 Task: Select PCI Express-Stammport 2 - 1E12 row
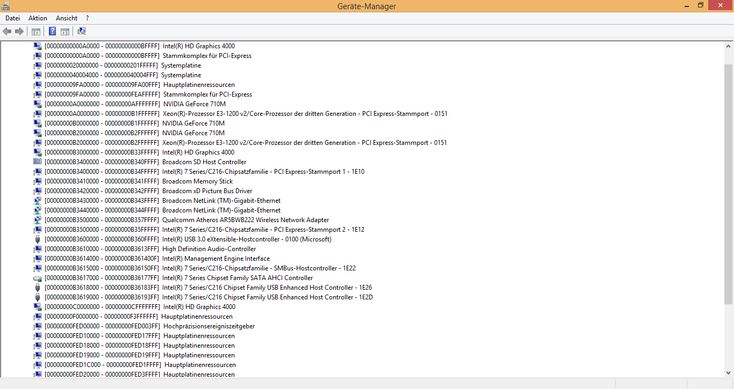point(204,229)
